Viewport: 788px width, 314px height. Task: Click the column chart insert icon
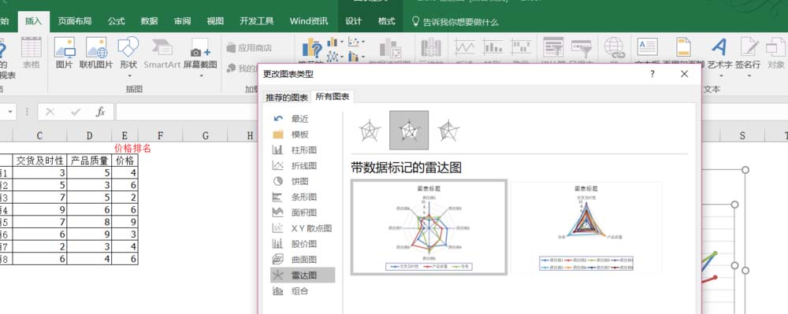click(x=333, y=42)
